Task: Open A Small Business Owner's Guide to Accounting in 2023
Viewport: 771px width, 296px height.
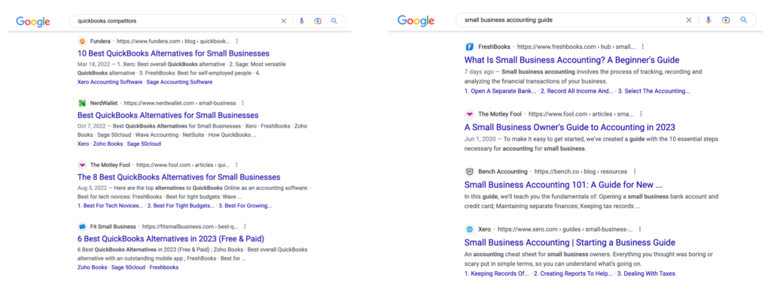Action: tap(570, 128)
